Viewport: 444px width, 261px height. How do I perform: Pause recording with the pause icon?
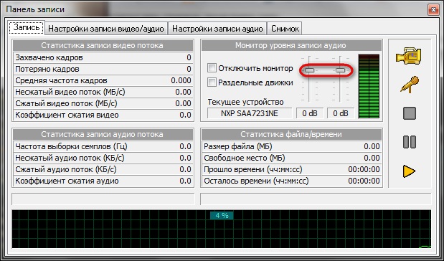pyautogui.click(x=410, y=142)
